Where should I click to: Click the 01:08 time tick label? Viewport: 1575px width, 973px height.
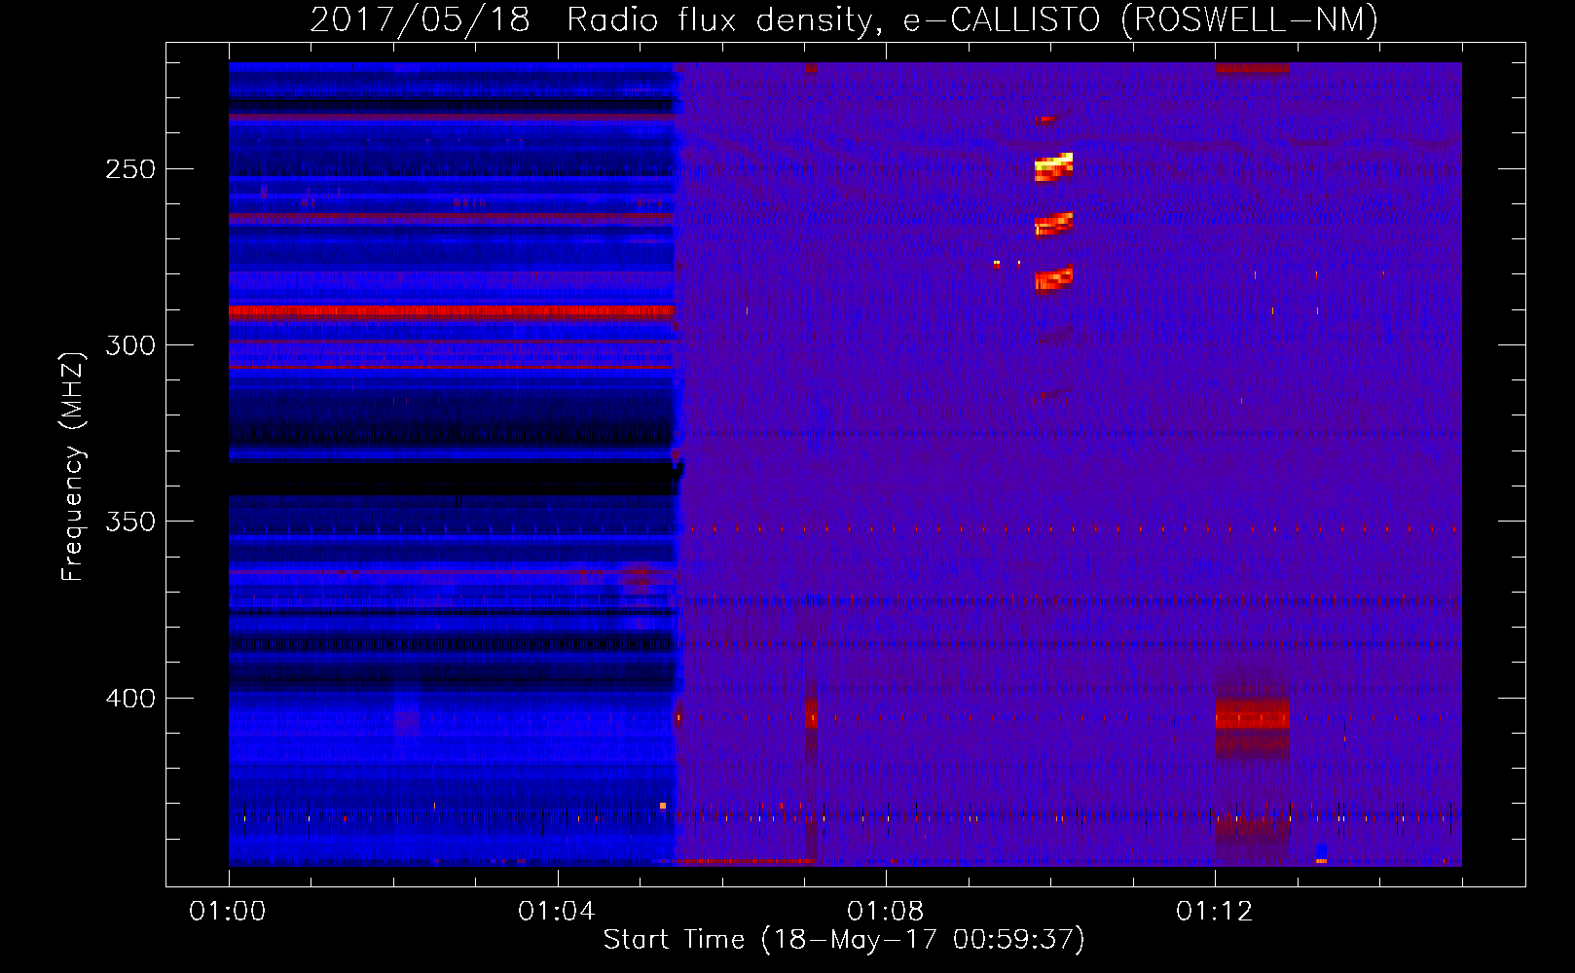click(x=886, y=912)
